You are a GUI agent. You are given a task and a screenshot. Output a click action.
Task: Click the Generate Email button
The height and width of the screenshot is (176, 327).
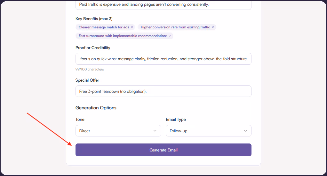click(163, 150)
